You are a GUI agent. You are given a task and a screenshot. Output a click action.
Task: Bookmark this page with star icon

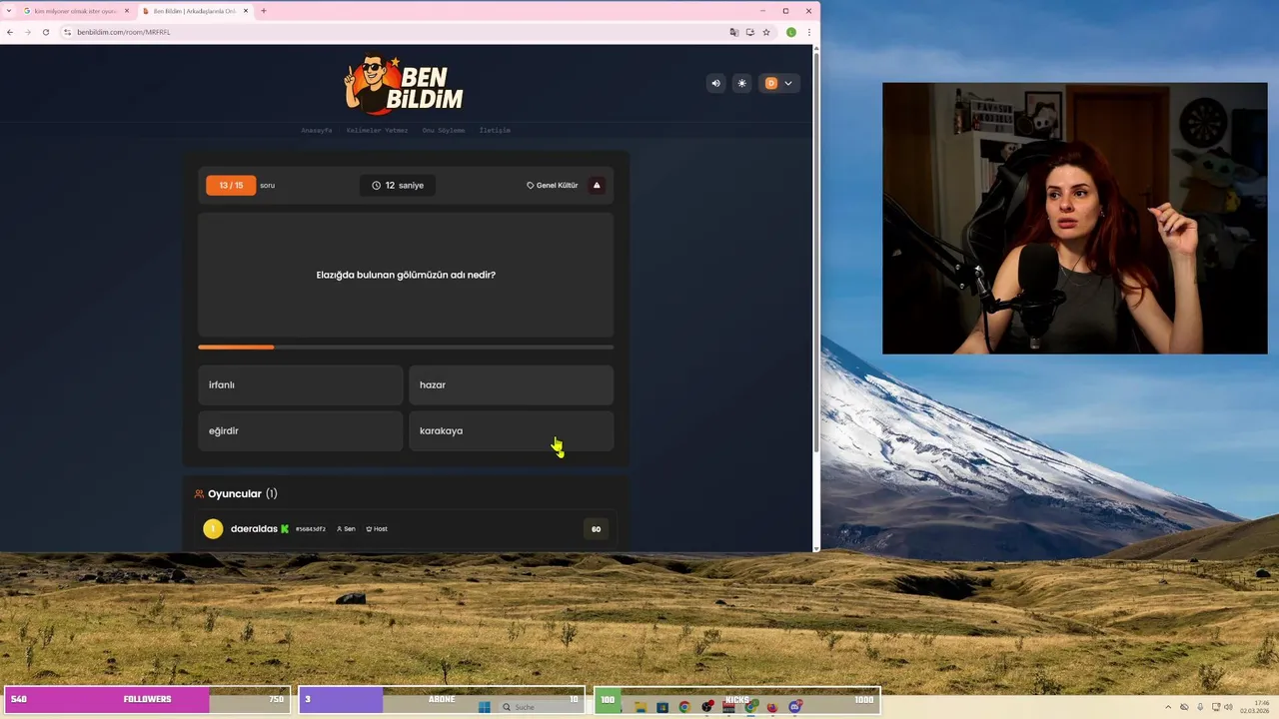766,32
